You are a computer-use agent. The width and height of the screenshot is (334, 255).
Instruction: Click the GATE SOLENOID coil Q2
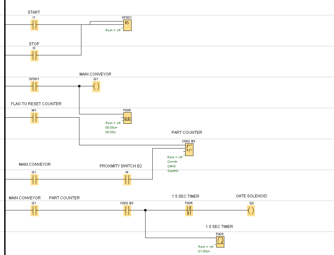click(x=251, y=210)
